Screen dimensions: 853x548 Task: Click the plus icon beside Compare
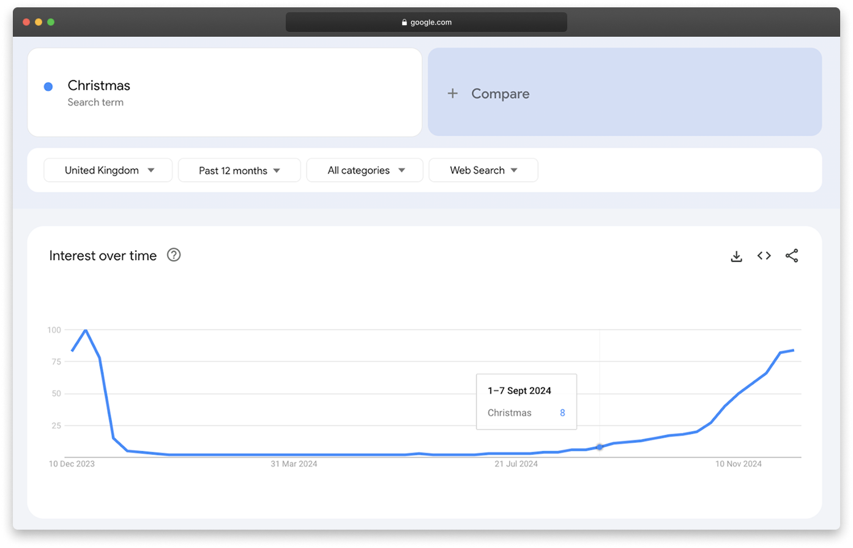tap(452, 94)
